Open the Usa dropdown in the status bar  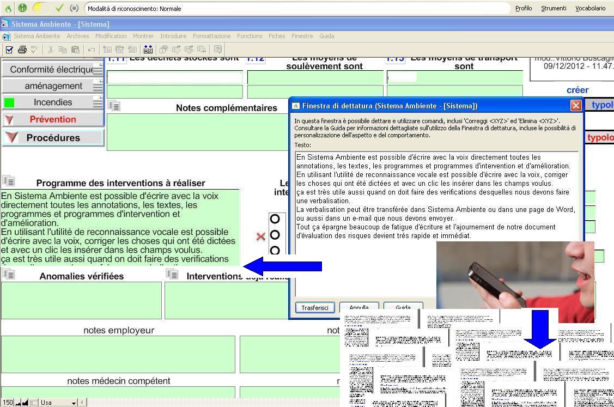(x=74, y=403)
